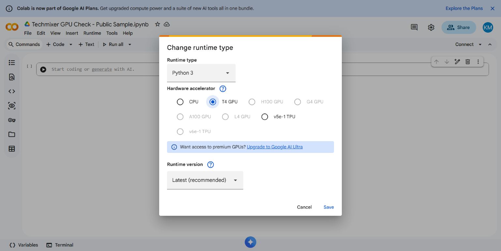Open the Tools menu

coord(112,33)
